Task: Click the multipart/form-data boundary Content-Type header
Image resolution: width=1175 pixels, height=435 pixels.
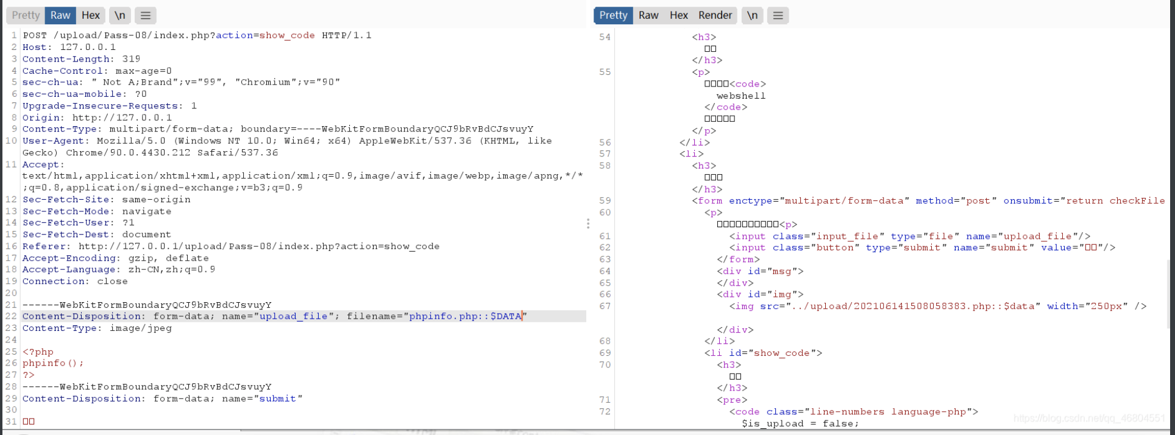Action: point(278,129)
